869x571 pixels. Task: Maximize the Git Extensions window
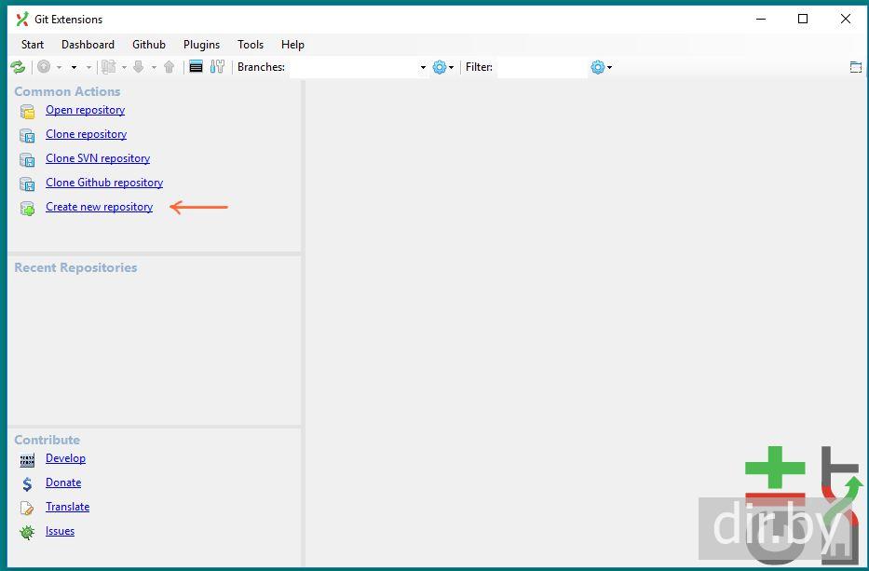tap(803, 19)
